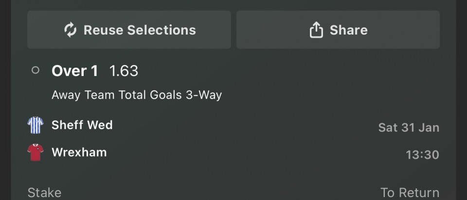Click the circle indicator beside Over 1

[x=35, y=71]
